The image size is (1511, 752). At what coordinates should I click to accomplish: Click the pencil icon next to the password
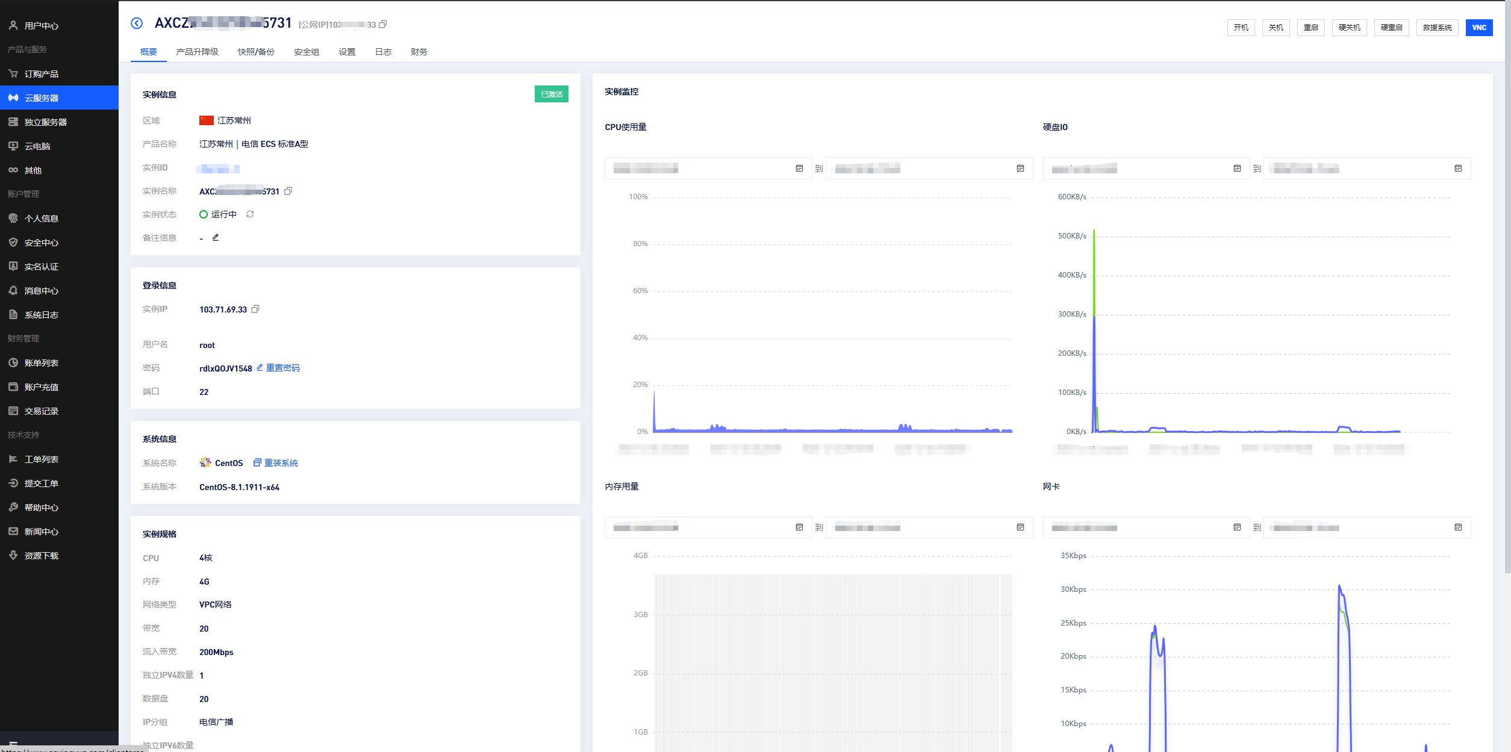pyautogui.click(x=260, y=367)
